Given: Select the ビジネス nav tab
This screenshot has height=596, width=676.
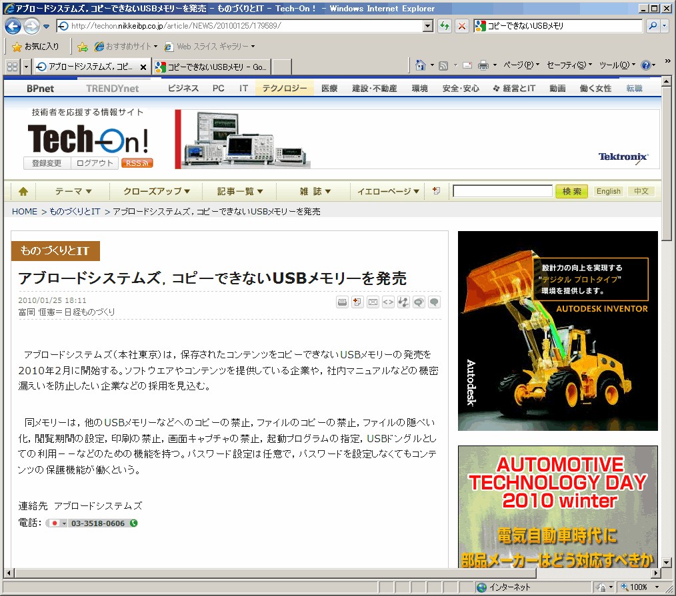Looking at the screenshot, I should 183,89.
